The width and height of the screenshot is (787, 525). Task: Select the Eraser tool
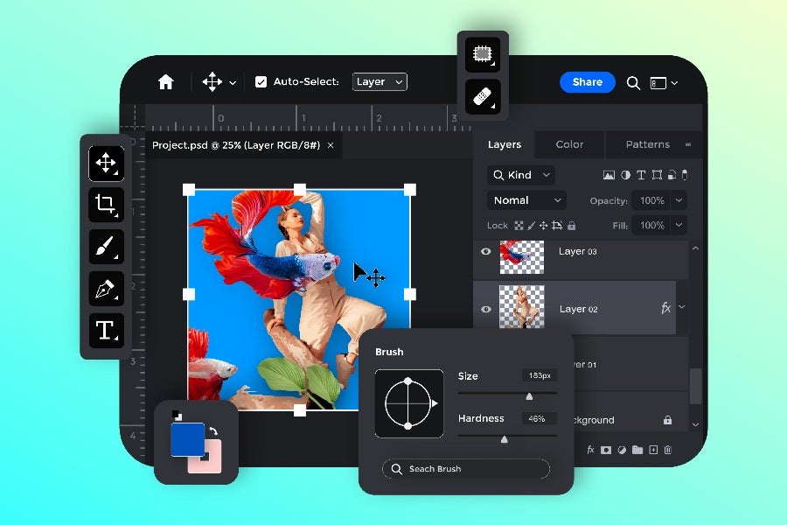coord(482,96)
